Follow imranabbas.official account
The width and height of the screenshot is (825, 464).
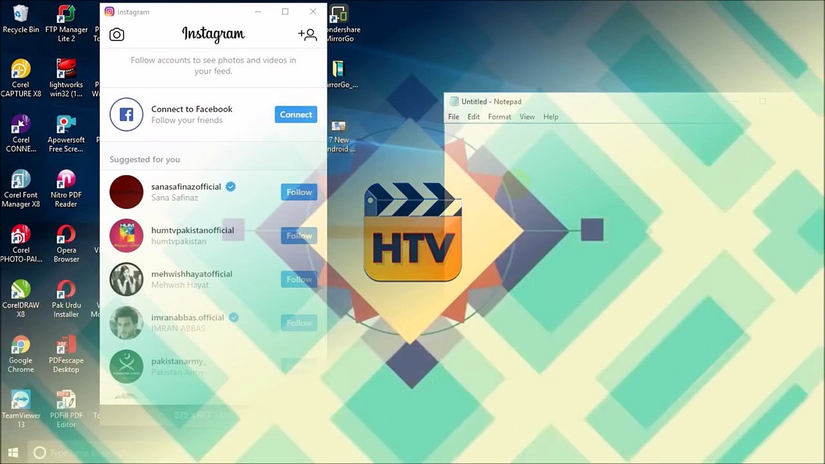point(299,323)
